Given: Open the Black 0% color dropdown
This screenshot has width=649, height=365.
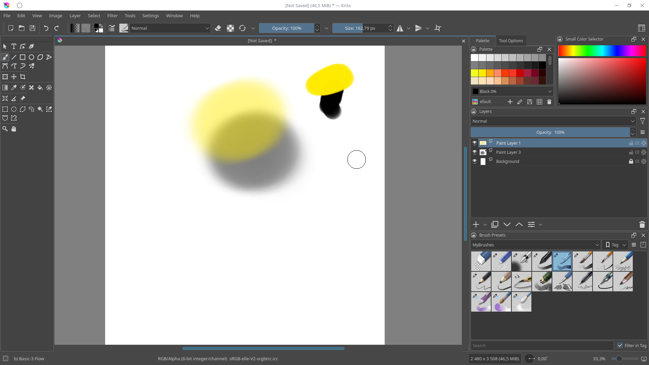Looking at the screenshot, I should (512, 91).
